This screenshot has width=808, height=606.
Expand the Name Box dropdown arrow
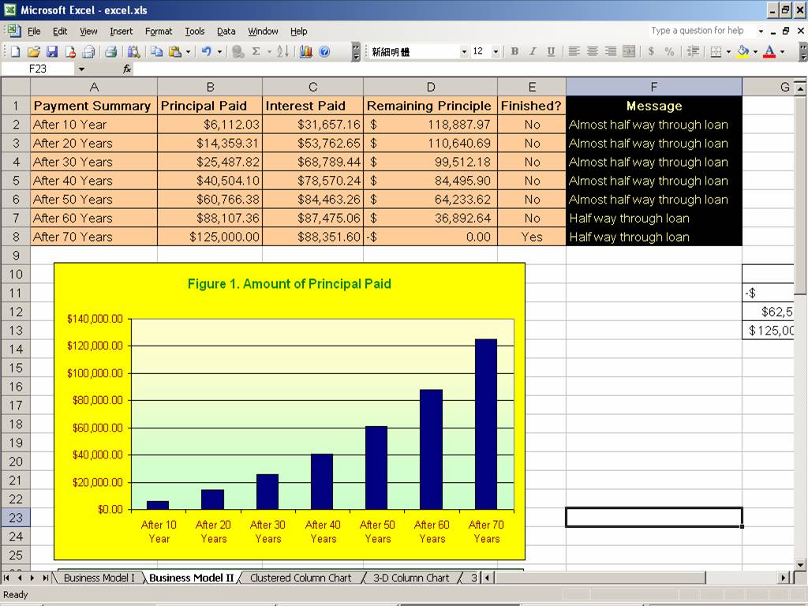click(x=81, y=69)
